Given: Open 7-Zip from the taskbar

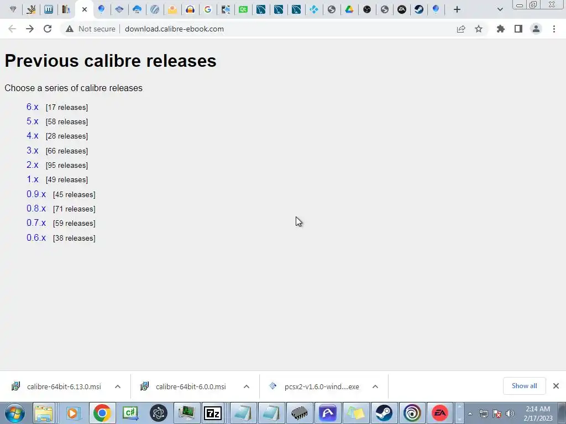Looking at the screenshot, I should tap(213, 413).
